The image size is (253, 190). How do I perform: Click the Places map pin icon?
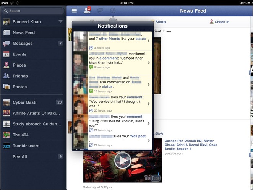(x=6, y=65)
